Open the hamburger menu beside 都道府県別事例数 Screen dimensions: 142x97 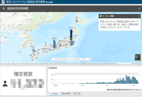4,9
